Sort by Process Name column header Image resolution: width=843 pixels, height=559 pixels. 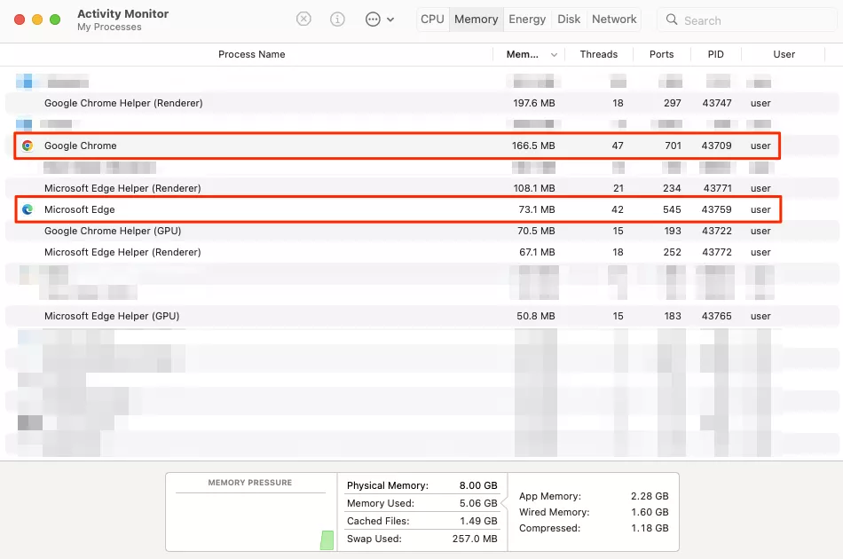click(x=251, y=54)
